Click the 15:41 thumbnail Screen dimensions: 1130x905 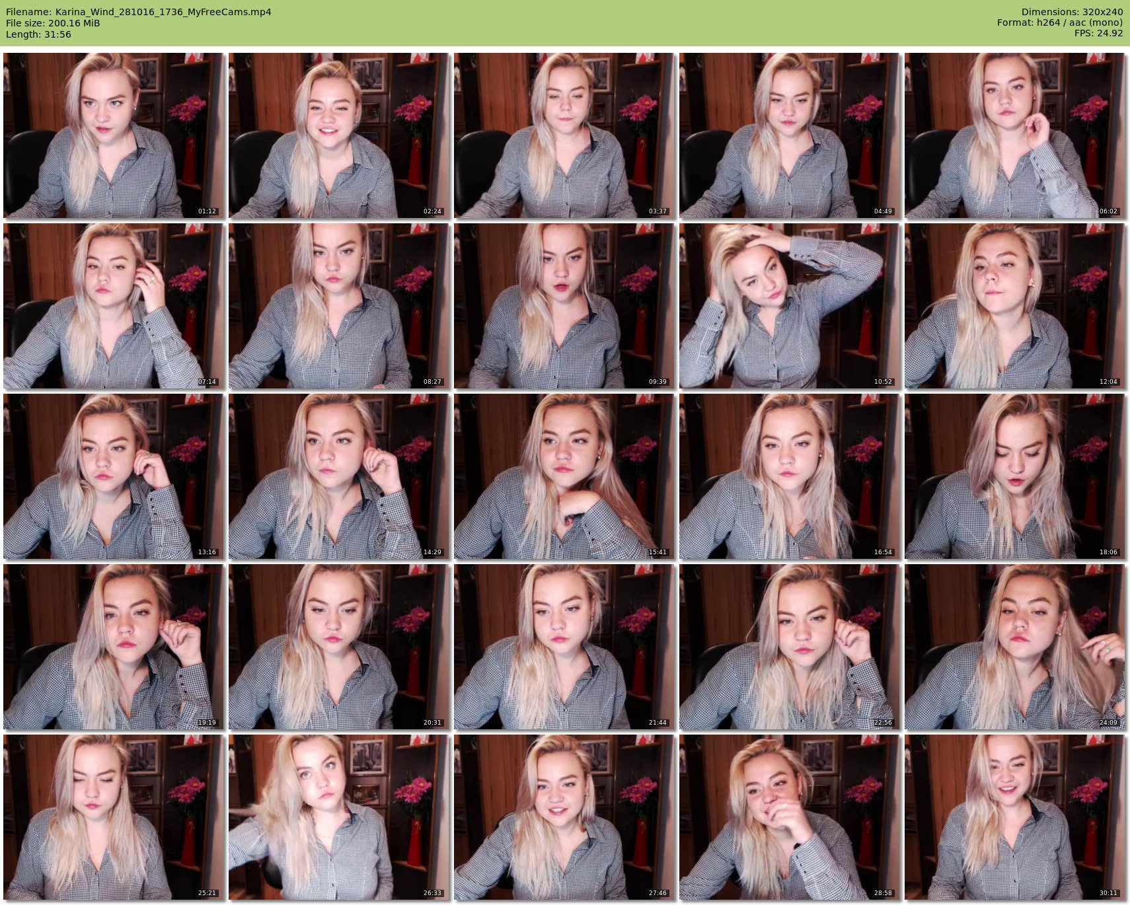564,476
